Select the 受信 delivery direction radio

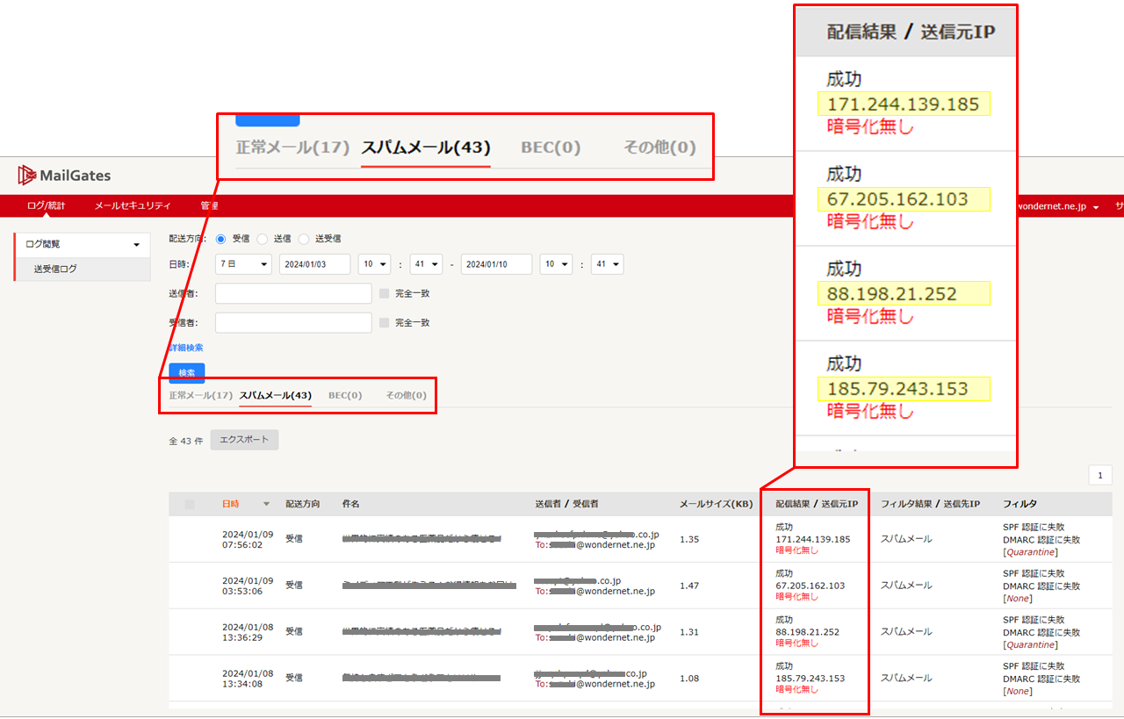[x=221, y=238]
